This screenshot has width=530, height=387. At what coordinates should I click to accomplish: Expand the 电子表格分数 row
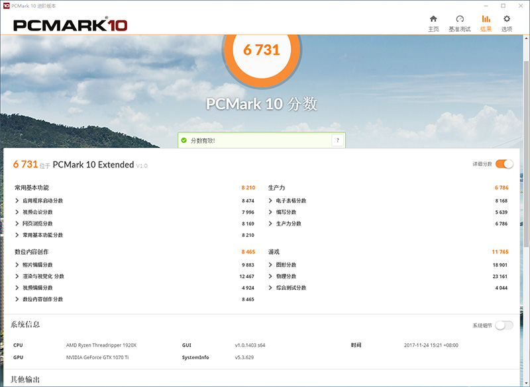pos(270,200)
